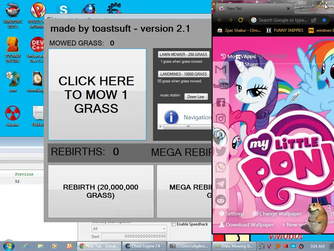The width and height of the screenshot is (334, 251).
Task: Switch to New Tab Google taskbar item
Action: pyautogui.click(x=99, y=246)
